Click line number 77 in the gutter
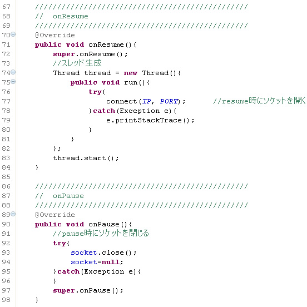The width and height of the screenshot is (307, 307). pyautogui.click(x=6, y=101)
